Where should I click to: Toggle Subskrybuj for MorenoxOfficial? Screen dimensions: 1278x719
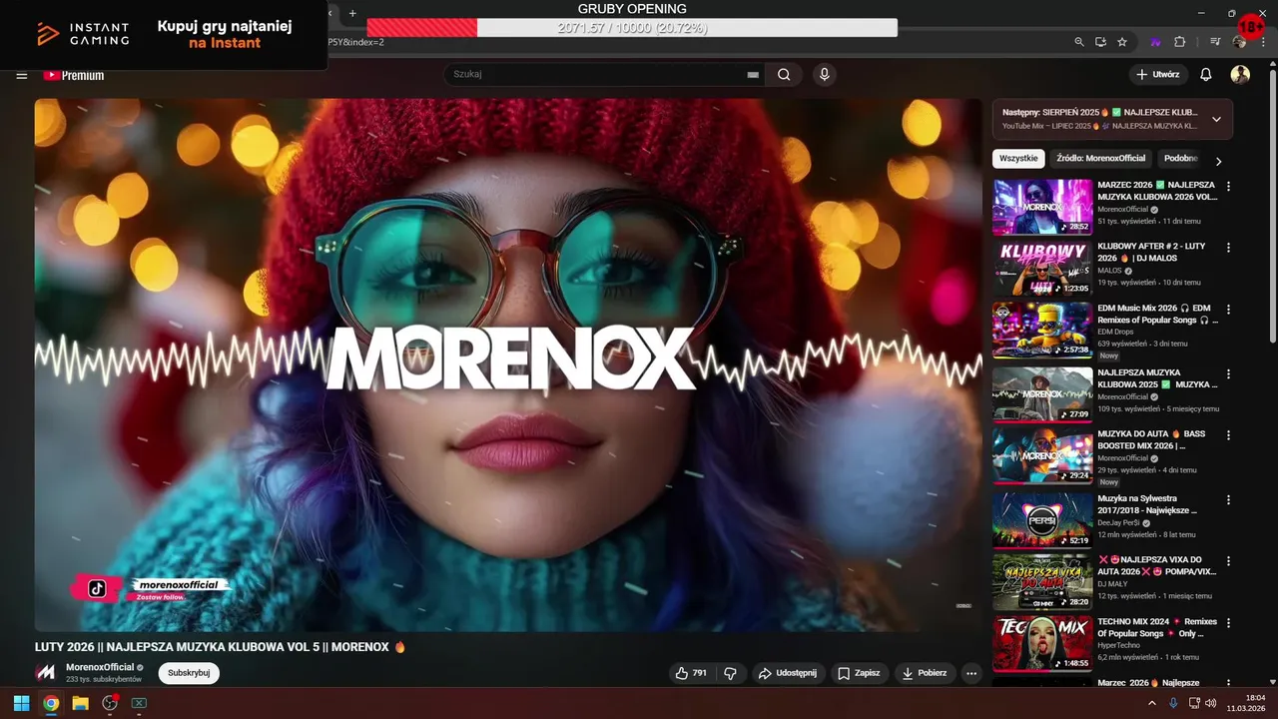(x=189, y=673)
